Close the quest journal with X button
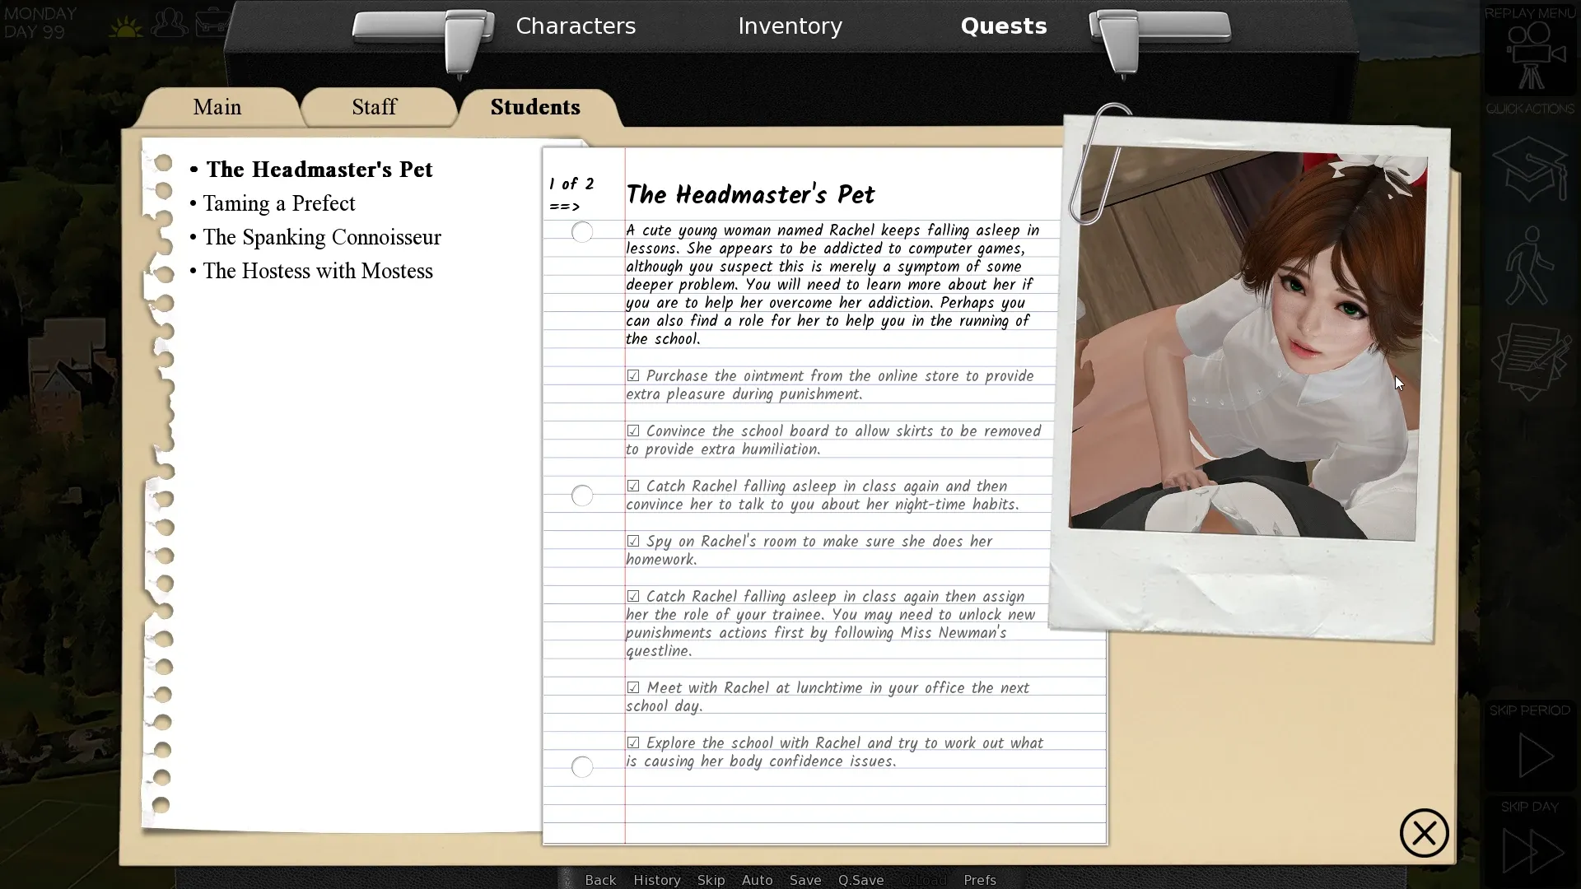 click(x=1424, y=833)
